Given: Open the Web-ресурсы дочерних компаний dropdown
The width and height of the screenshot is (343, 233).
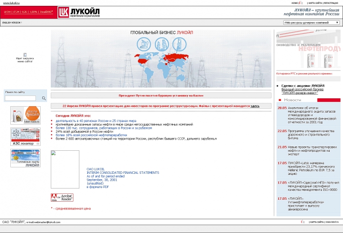Looking at the screenshot, I should point(312,23).
